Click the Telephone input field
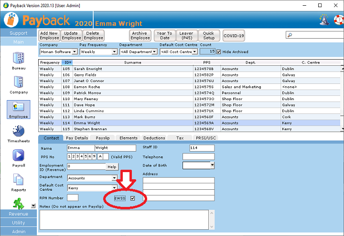This screenshot has height=236, width=344. (198, 157)
